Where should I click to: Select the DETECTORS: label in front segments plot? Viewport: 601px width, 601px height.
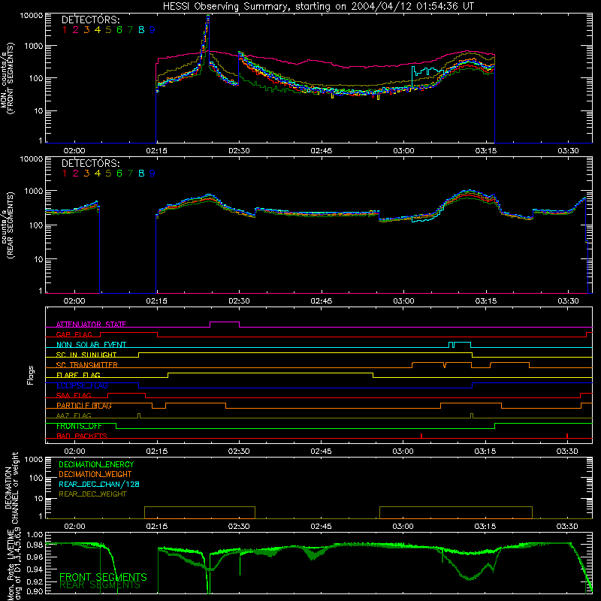[x=91, y=20]
